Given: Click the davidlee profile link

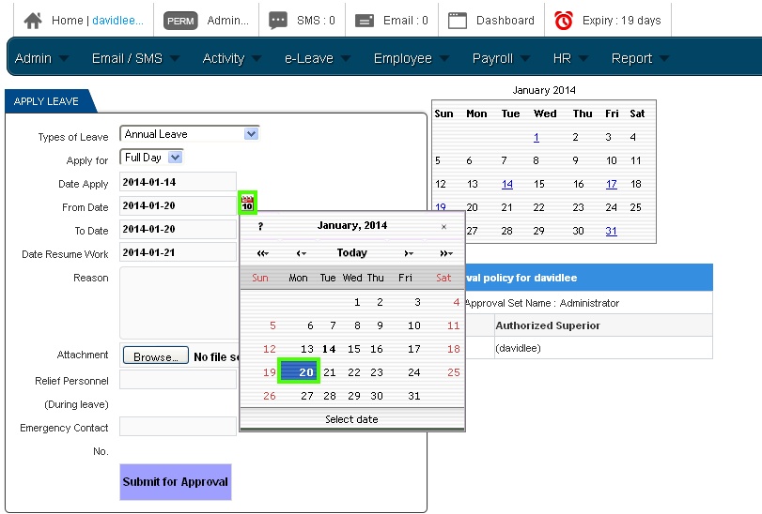Looking at the screenshot, I should click(x=117, y=21).
